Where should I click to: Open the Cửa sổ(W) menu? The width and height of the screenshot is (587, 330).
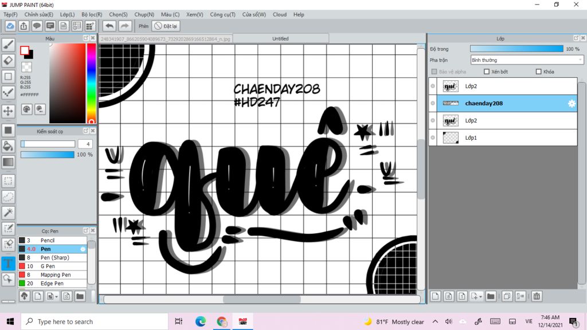pos(254,14)
